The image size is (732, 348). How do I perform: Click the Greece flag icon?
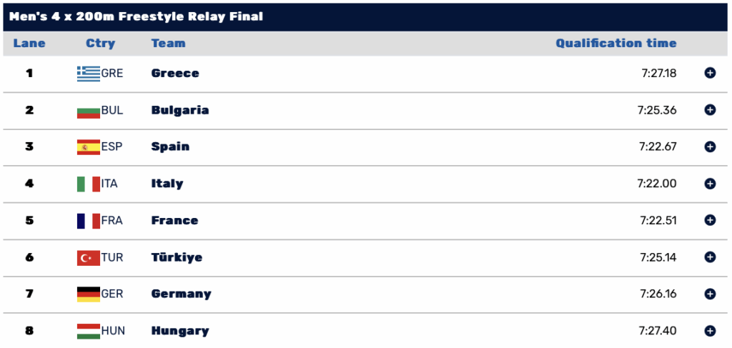(89, 74)
